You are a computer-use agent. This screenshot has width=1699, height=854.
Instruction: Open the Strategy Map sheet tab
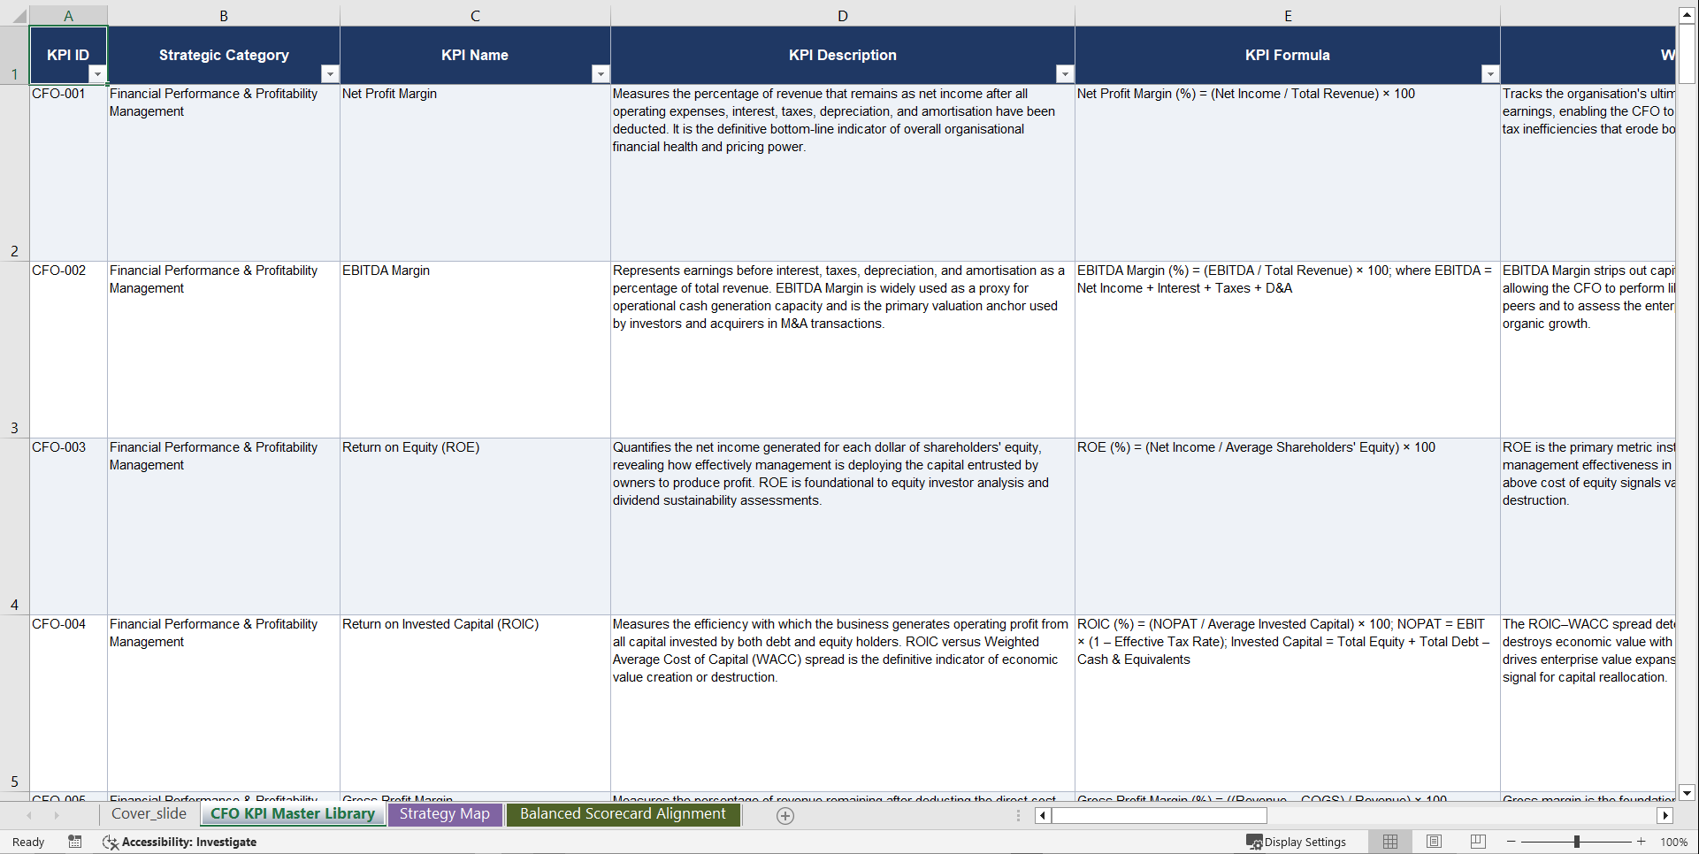[444, 814]
